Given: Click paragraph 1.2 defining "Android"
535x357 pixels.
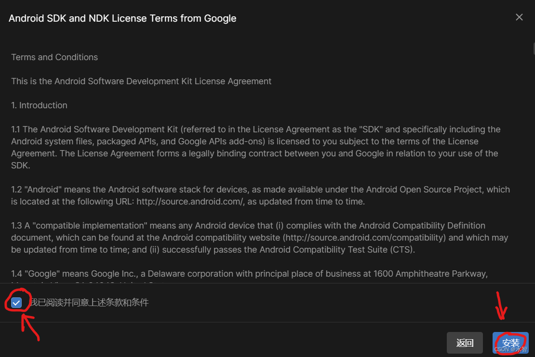Looking at the screenshot, I should [x=261, y=195].
